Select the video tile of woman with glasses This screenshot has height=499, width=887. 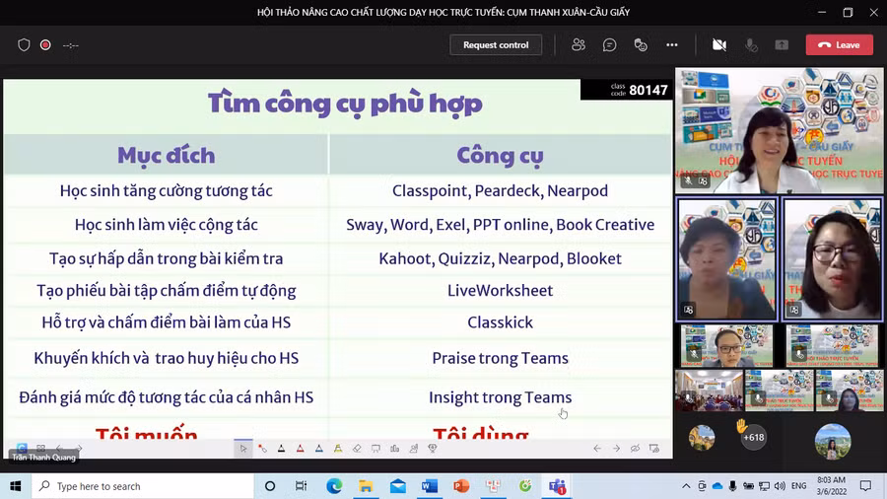[832, 258]
